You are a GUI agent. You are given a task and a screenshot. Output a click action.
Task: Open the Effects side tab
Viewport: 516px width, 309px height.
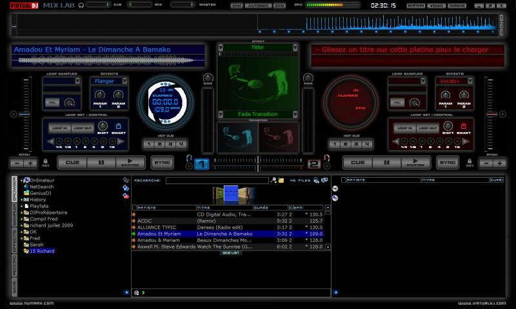14,240
